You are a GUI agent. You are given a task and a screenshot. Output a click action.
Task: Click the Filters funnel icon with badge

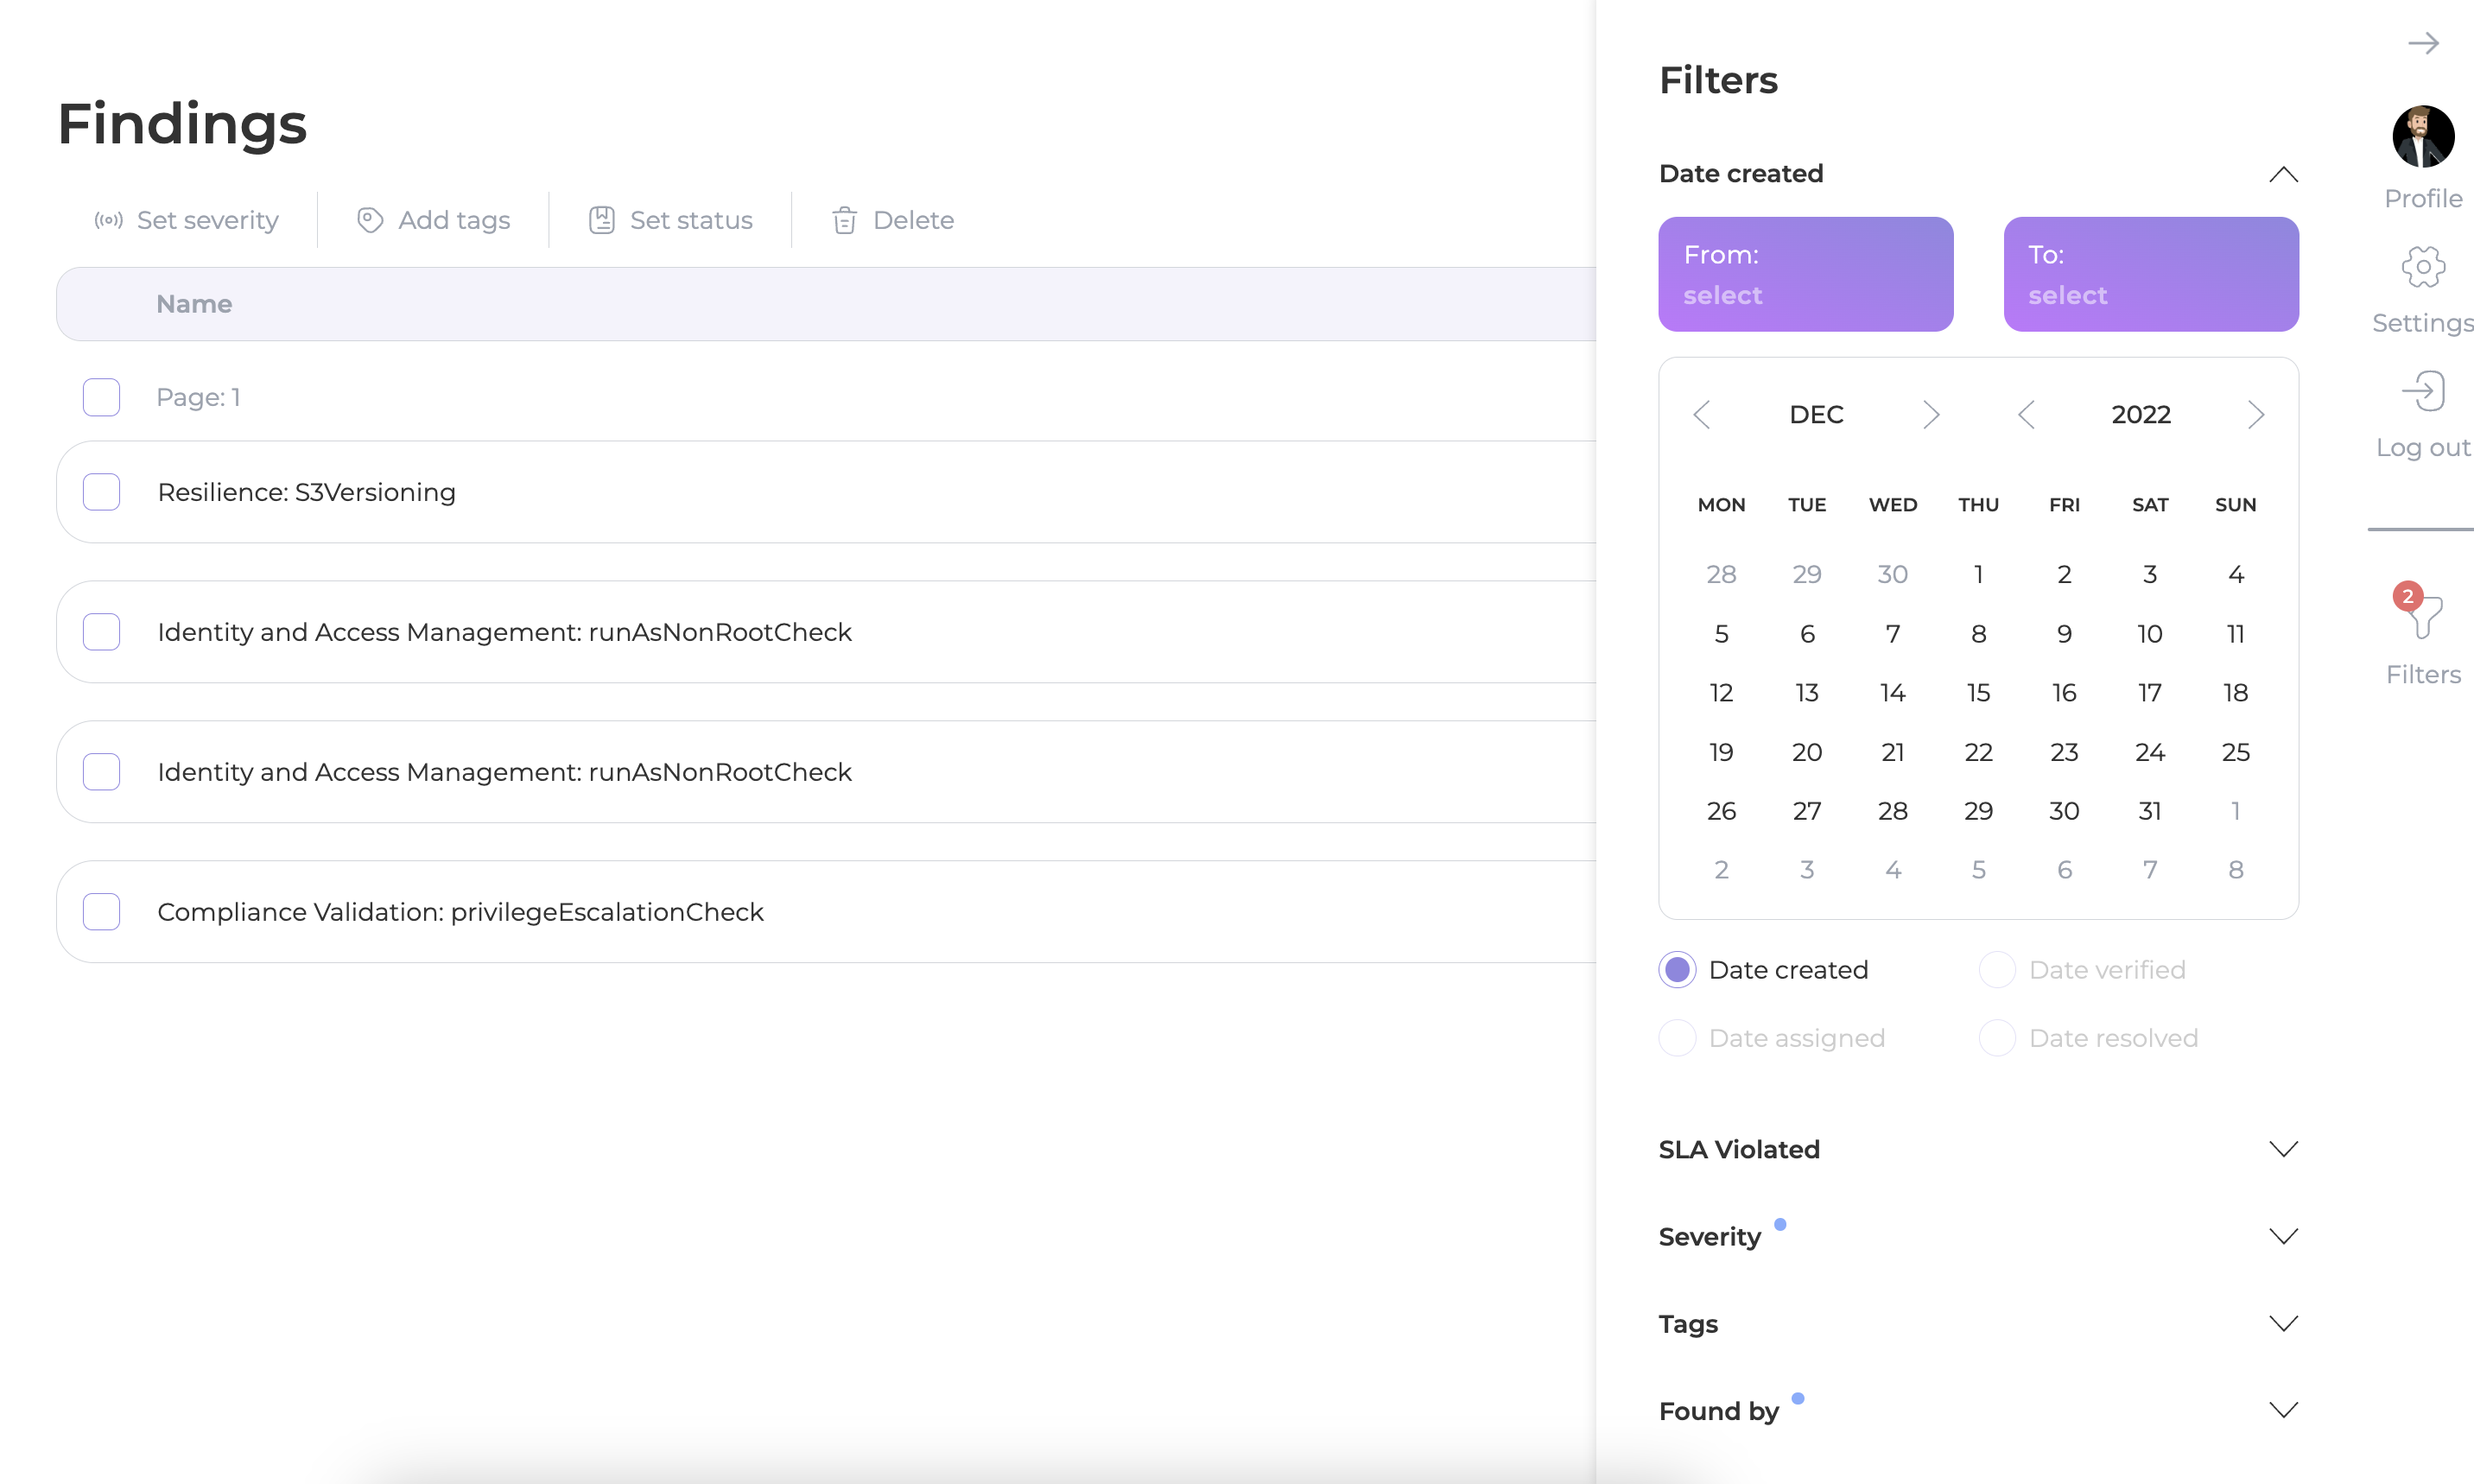(x=2421, y=612)
